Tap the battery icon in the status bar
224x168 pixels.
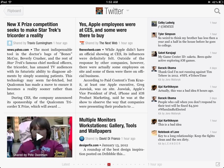tap(220, 2)
